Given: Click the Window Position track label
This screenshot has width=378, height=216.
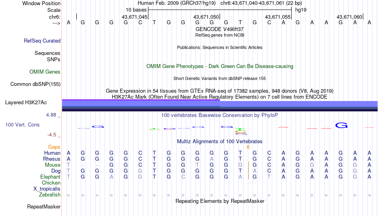Looking at the screenshot, I should pyautogui.click(x=41, y=3).
